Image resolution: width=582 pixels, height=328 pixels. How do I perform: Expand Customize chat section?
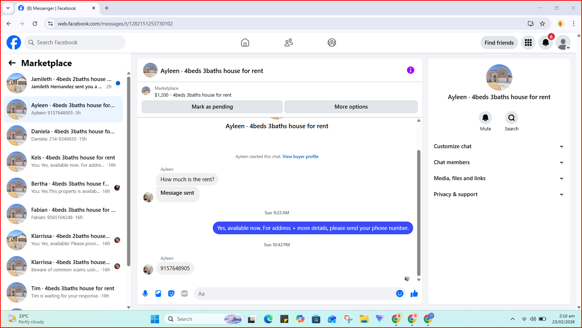point(499,146)
